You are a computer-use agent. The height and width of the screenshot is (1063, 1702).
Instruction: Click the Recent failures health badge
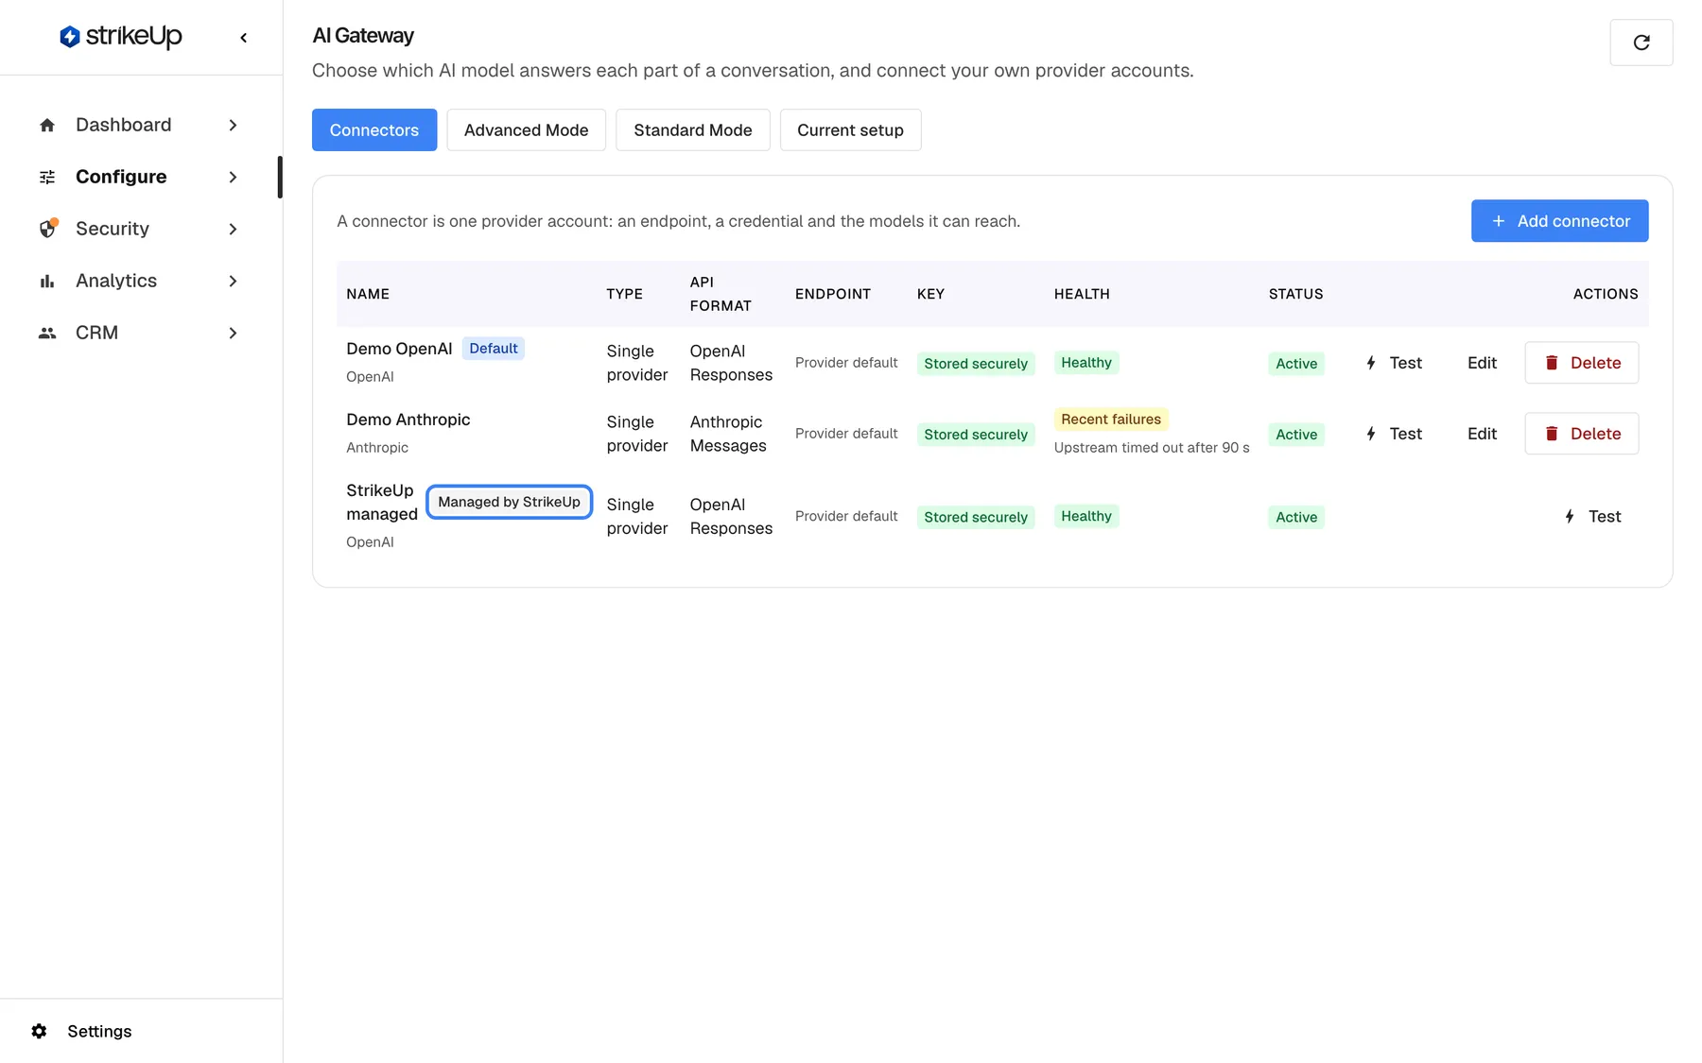pos(1111,419)
